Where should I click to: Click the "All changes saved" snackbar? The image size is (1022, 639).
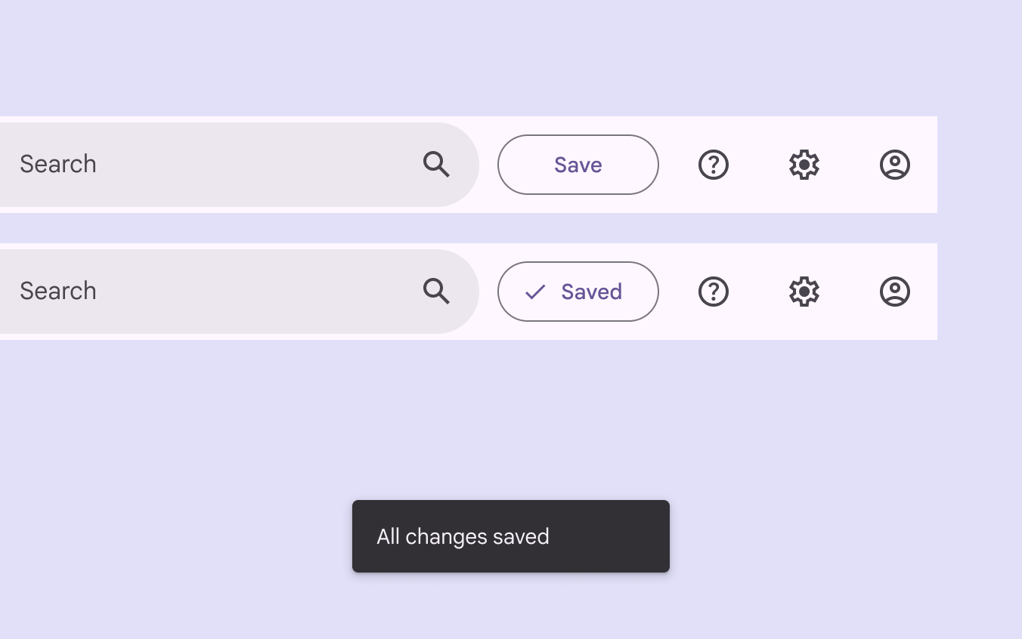coord(510,536)
